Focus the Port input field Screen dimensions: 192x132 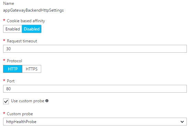pyautogui.click(x=95, y=89)
